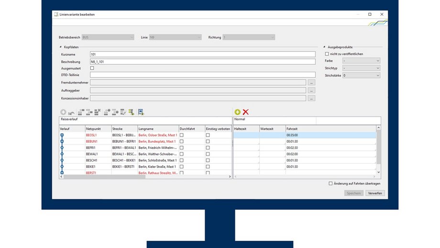Click the Verwerfen button
This screenshot has height=248, width=440.
(375, 193)
